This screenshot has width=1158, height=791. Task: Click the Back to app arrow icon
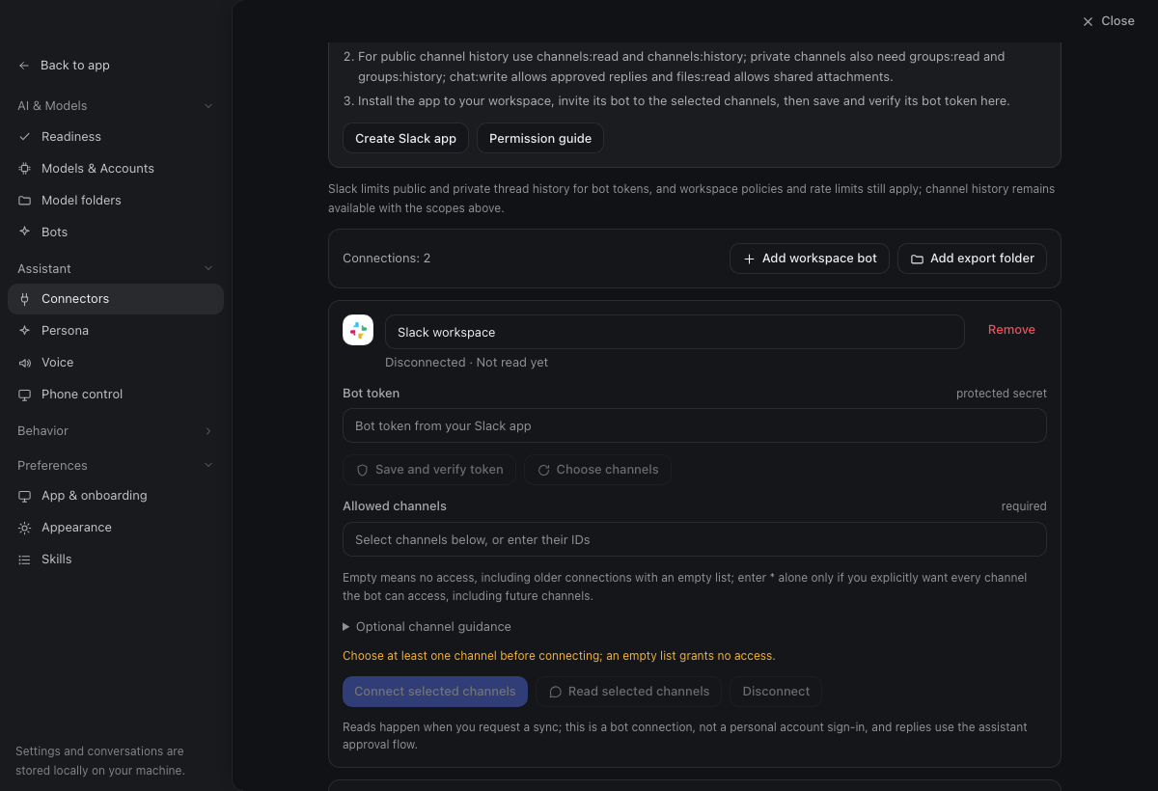(24, 66)
